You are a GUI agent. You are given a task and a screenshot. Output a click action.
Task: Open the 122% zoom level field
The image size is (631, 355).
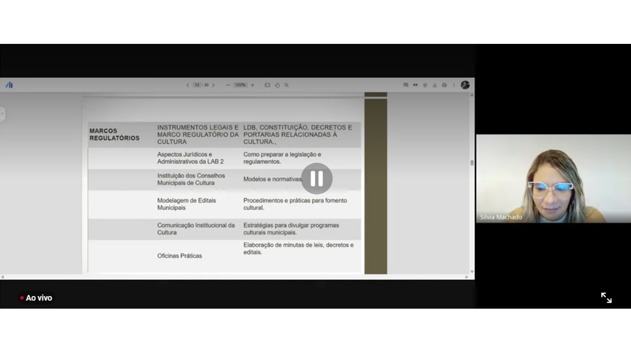(240, 85)
